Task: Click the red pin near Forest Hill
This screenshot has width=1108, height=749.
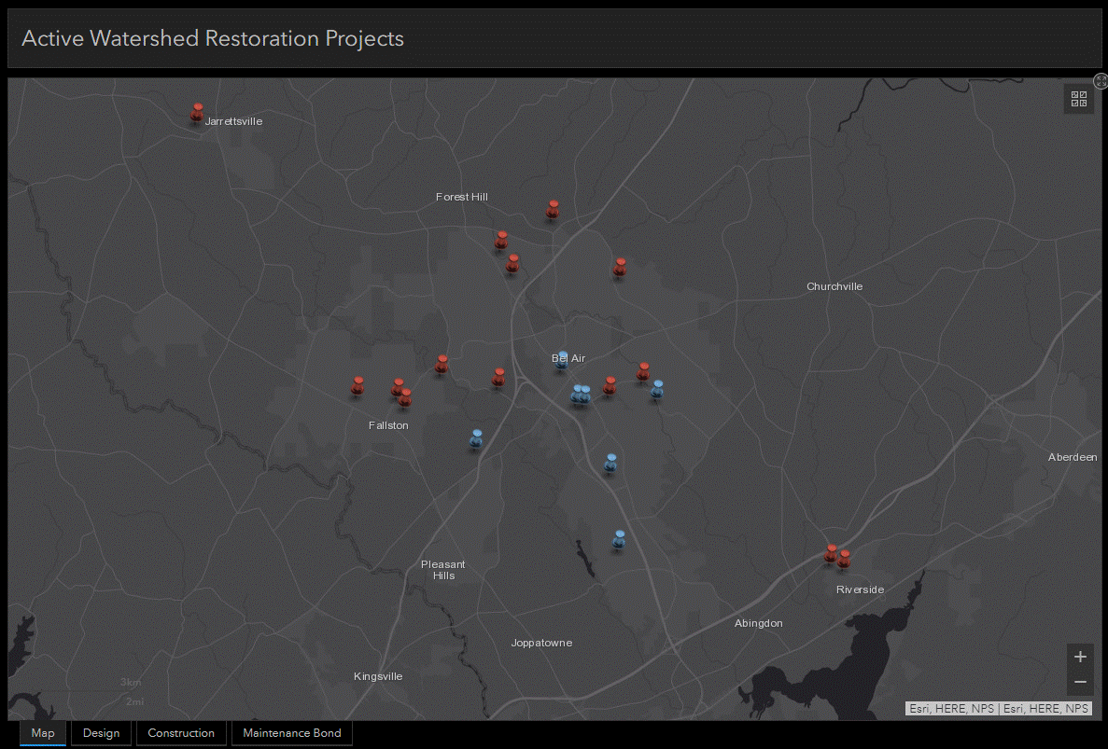Action: click(x=551, y=211)
